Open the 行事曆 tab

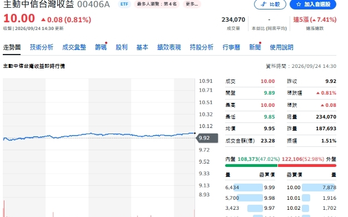[x=231, y=47]
